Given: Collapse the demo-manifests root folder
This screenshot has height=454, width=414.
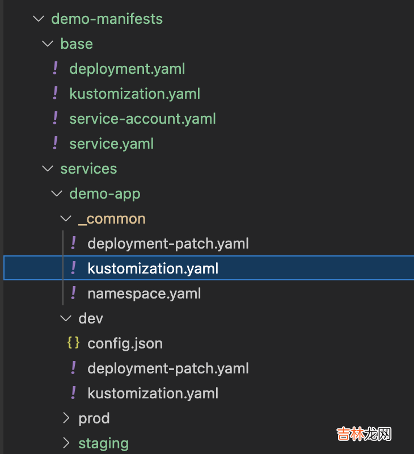Looking at the screenshot, I should coord(39,19).
